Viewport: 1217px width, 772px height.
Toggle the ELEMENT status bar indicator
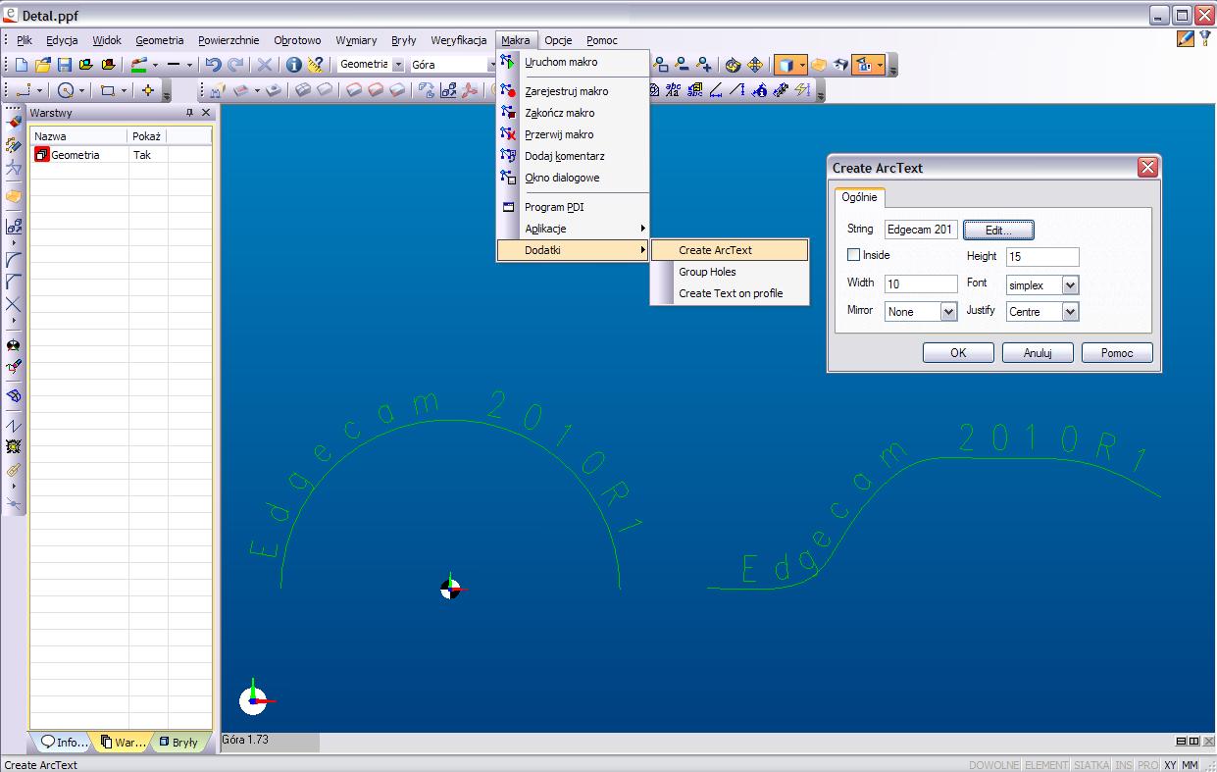tap(1046, 765)
